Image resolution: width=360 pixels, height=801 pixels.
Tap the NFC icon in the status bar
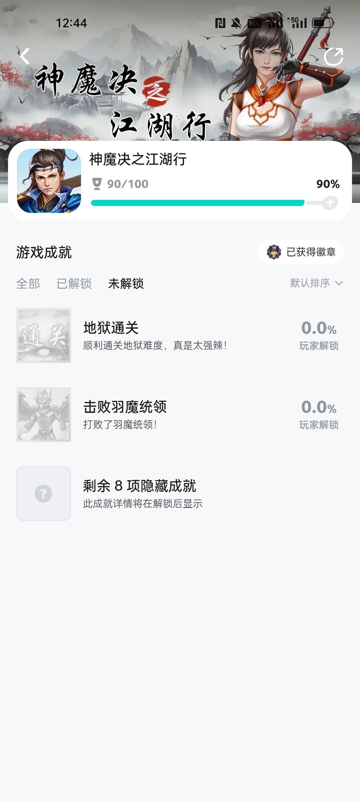click(220, 23)
